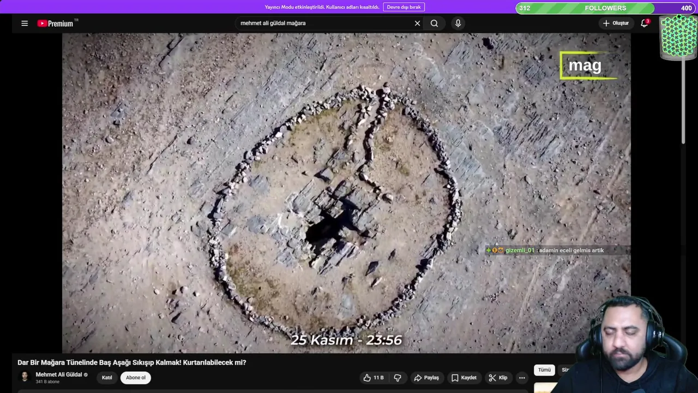
Task: Click the video title 'Dar Bir Mağara Tünelinde...'
Action: click(132, 362)
